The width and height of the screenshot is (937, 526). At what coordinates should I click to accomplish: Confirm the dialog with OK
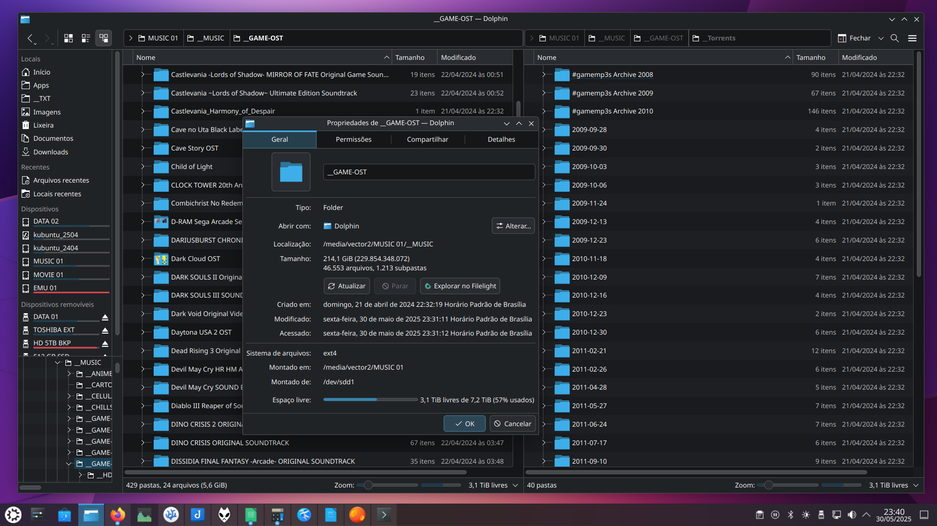pos(464,424)
